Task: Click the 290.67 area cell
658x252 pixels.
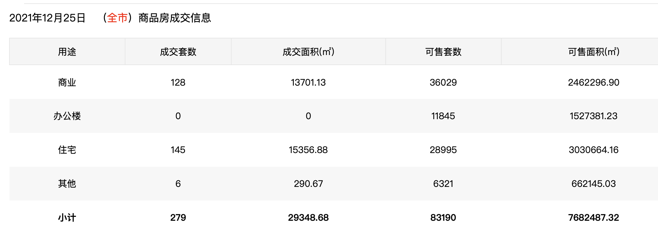Action: coord(308,184)
